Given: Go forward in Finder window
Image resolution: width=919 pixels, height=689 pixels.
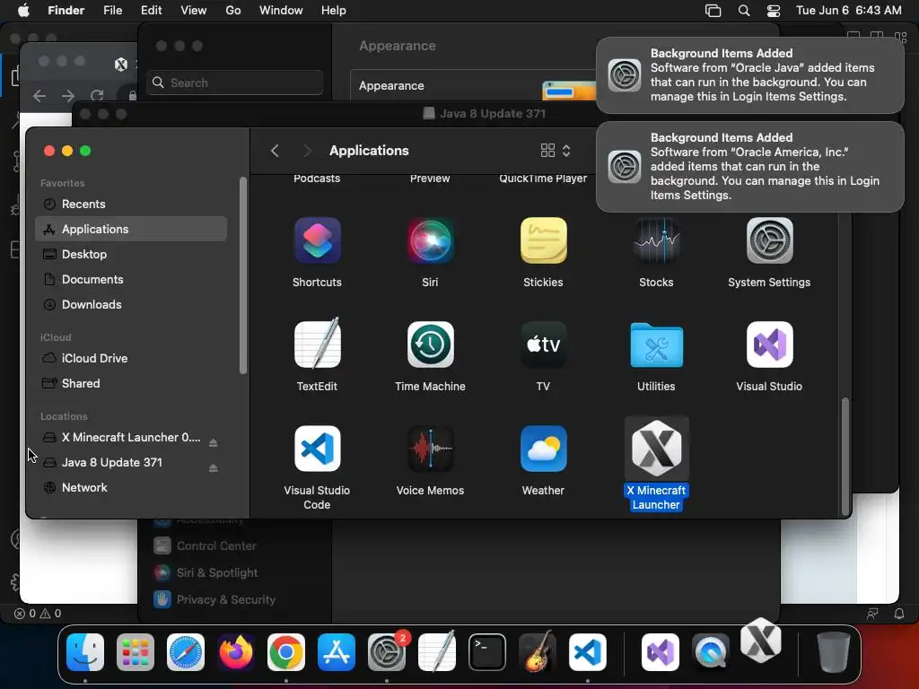Looking at the screenshot, I should click(307, 151).
